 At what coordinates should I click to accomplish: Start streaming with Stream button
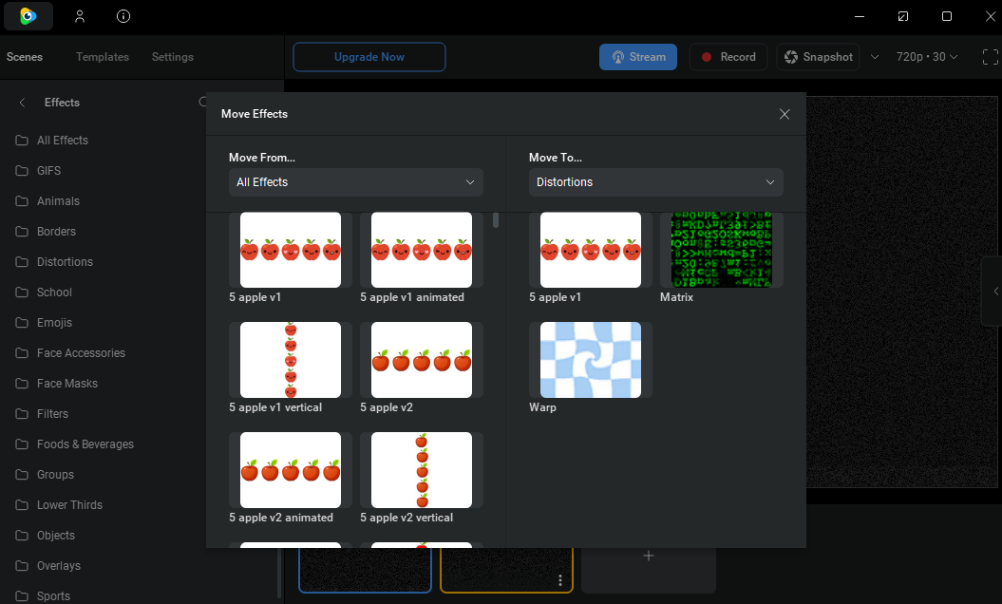point(638,57)
